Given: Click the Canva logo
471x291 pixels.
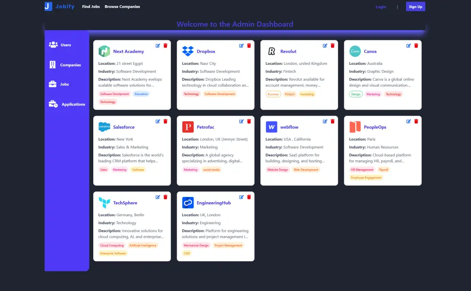Looking at the screenshot, I should click(355, 51).
